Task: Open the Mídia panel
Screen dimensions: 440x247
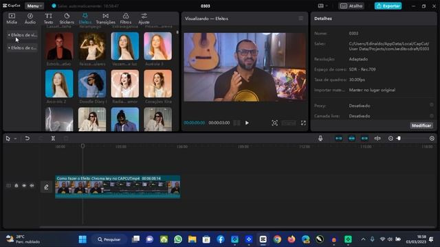Action: [12, 19]
